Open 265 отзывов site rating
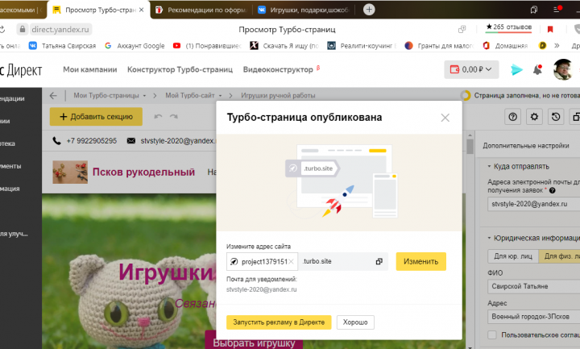Viewport: 580px width, 349px height. tap(508, 27)
